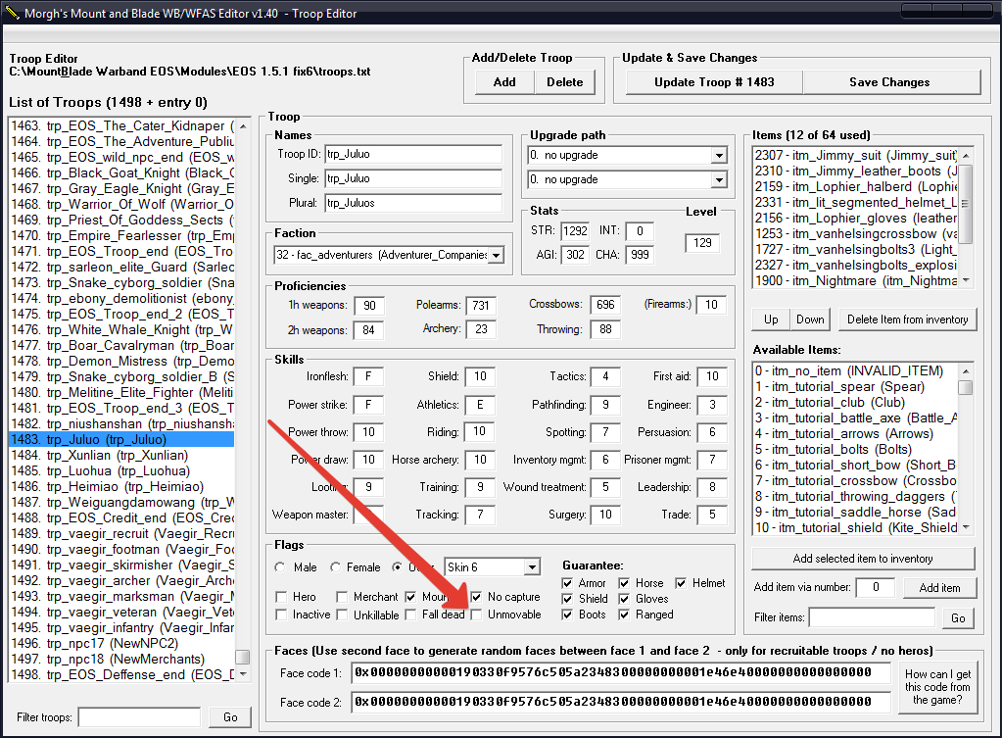Toggle Guarantee Helmet checkbox
The image size is (1002, 738).
(x=681, y=583)
